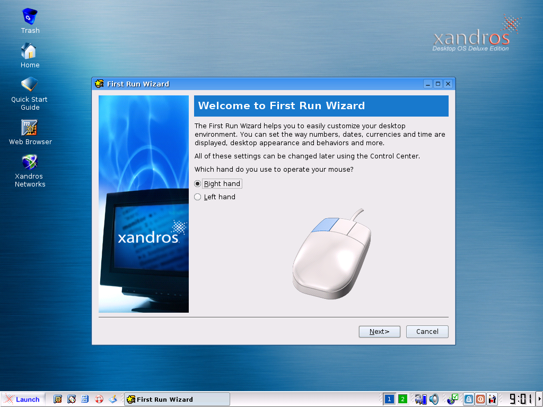This screenshot has height=407, width=543.
Task: Click the email quick-launch icon in the taskbar
Action: (72, 399)
